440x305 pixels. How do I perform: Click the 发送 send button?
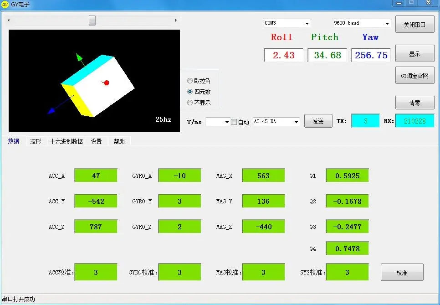point(318,121)
